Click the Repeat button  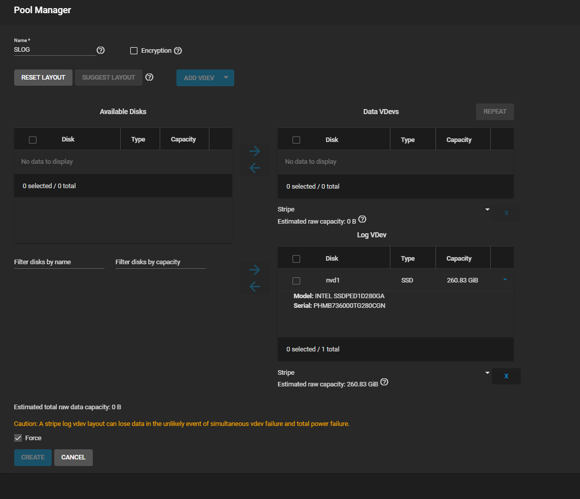tap(495, 112)
